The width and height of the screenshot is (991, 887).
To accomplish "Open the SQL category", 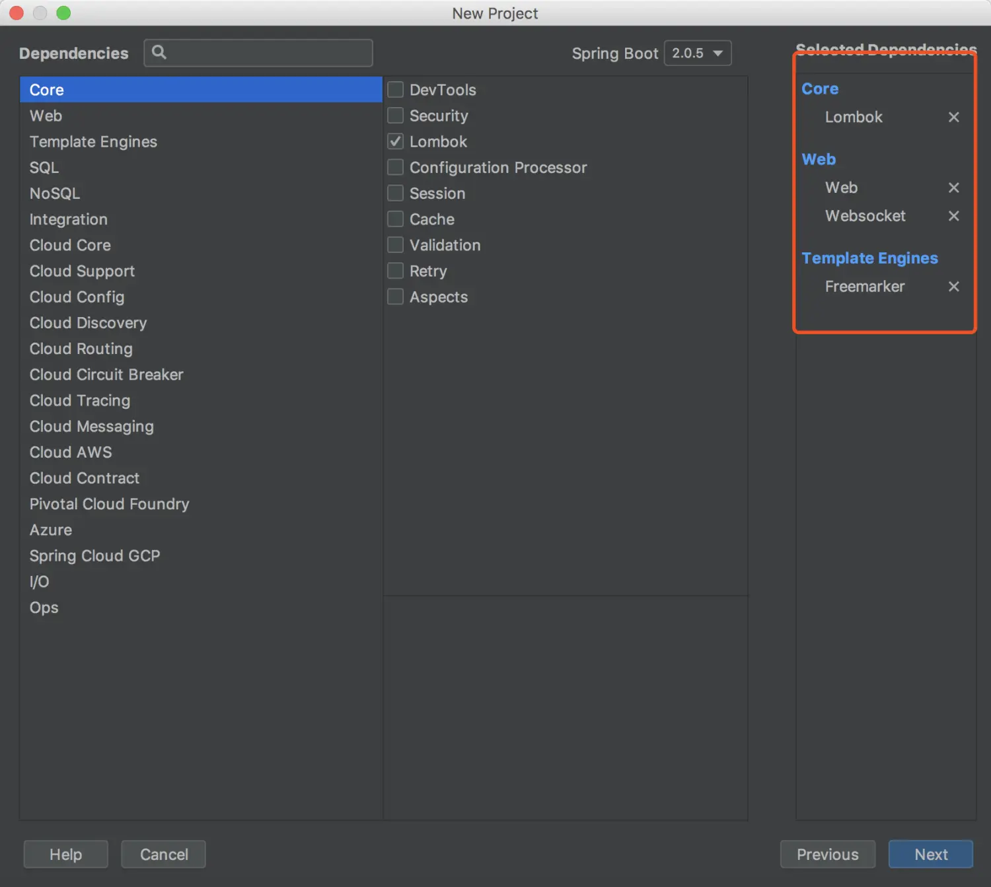I will click(x=201, y=167).
